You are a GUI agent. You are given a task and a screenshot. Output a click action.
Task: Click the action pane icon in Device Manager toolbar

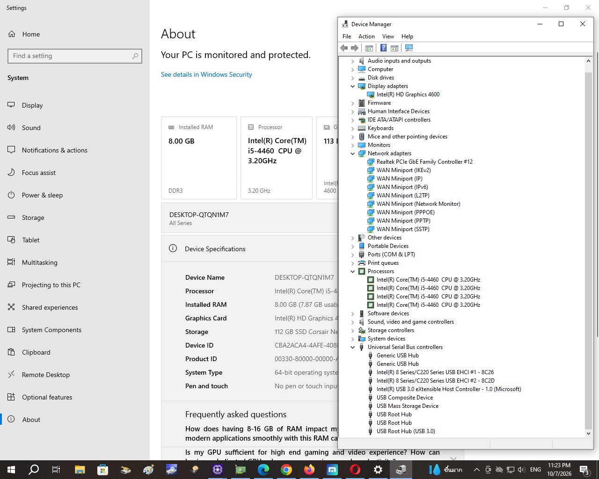(x=394, y=48)
